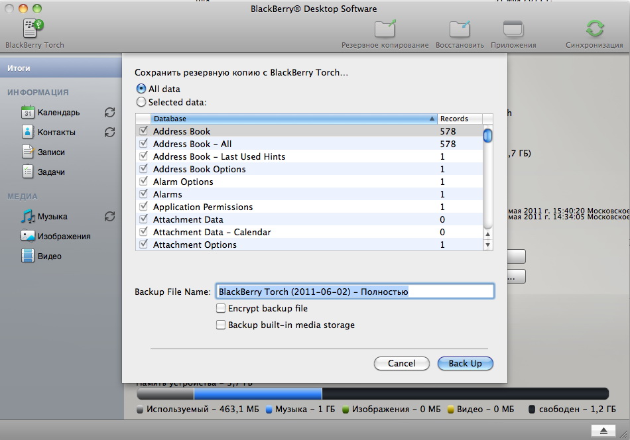Click sync arrows next to Музыка
This screenshot has width=630, height=440.
pyautogui.click(x=109, y=217)
